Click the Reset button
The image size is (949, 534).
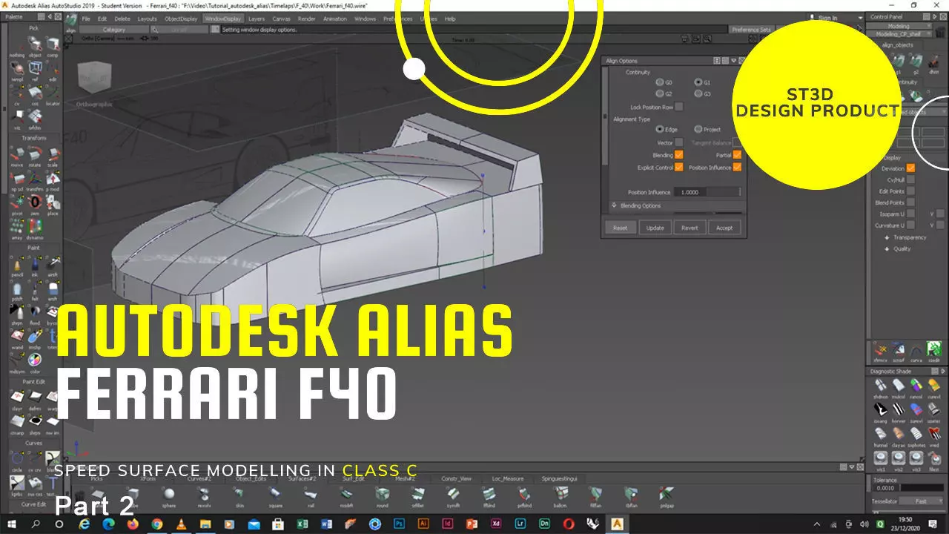620,228
